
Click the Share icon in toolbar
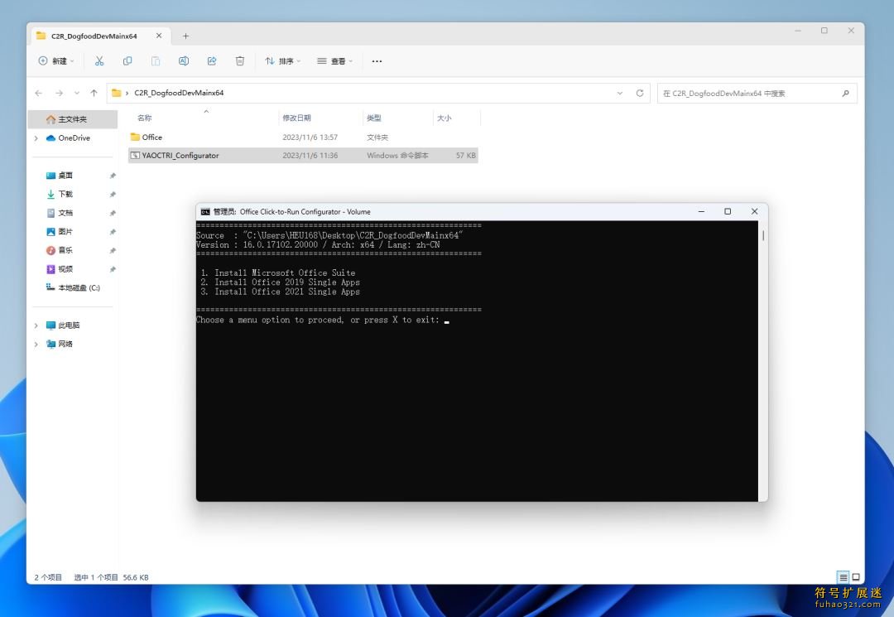tap(212, 60)
